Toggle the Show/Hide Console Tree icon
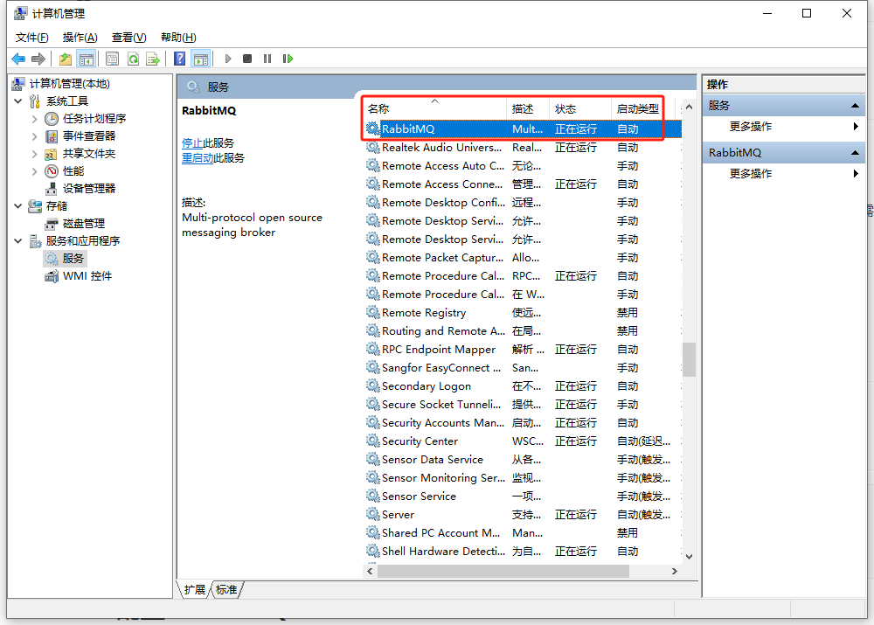874x625 pixels. tap(86, 59)
